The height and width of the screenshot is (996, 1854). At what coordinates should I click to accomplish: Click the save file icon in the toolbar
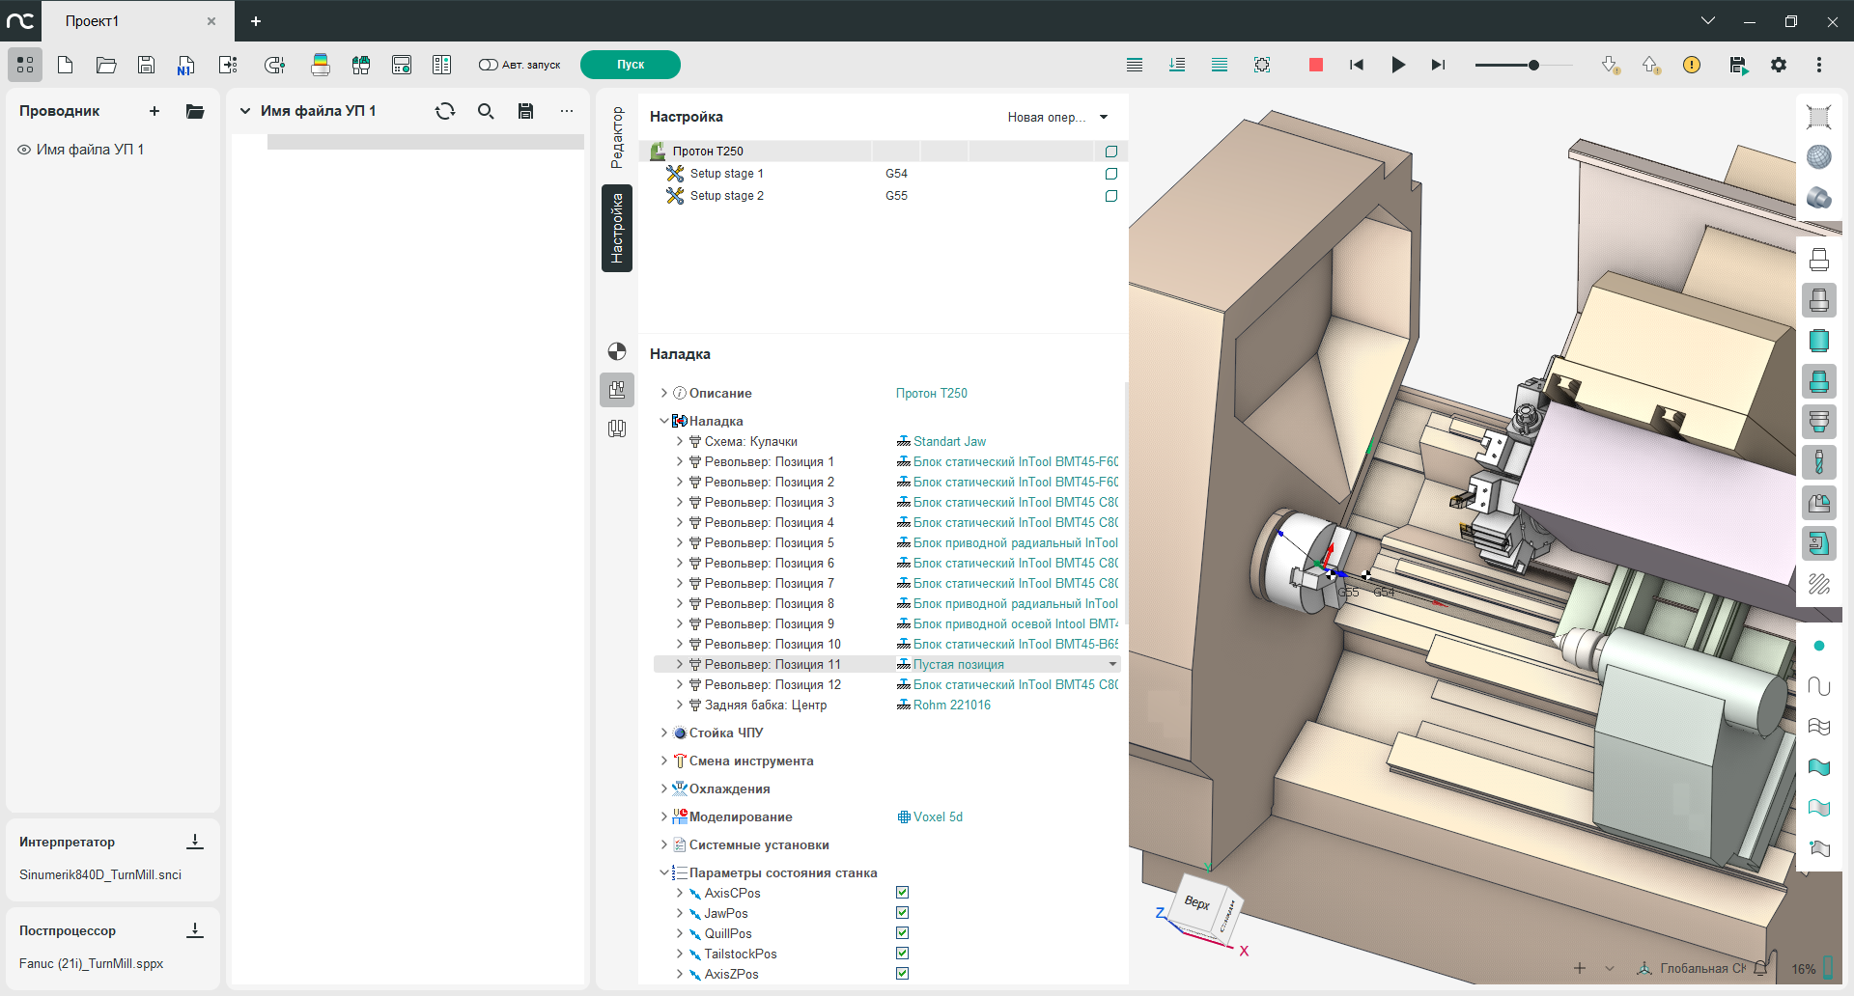pyautogui.click(x=146, y=65)
